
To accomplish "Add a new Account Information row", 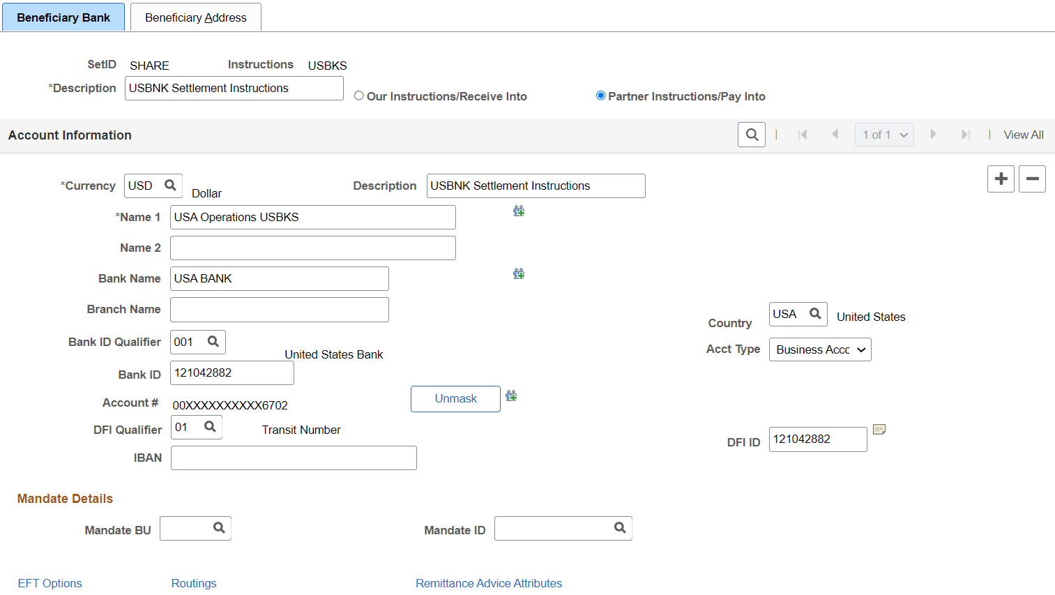I will point(1001,179).
